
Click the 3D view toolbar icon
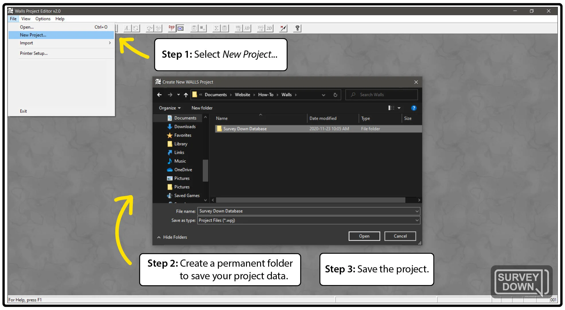coord(247,28)
